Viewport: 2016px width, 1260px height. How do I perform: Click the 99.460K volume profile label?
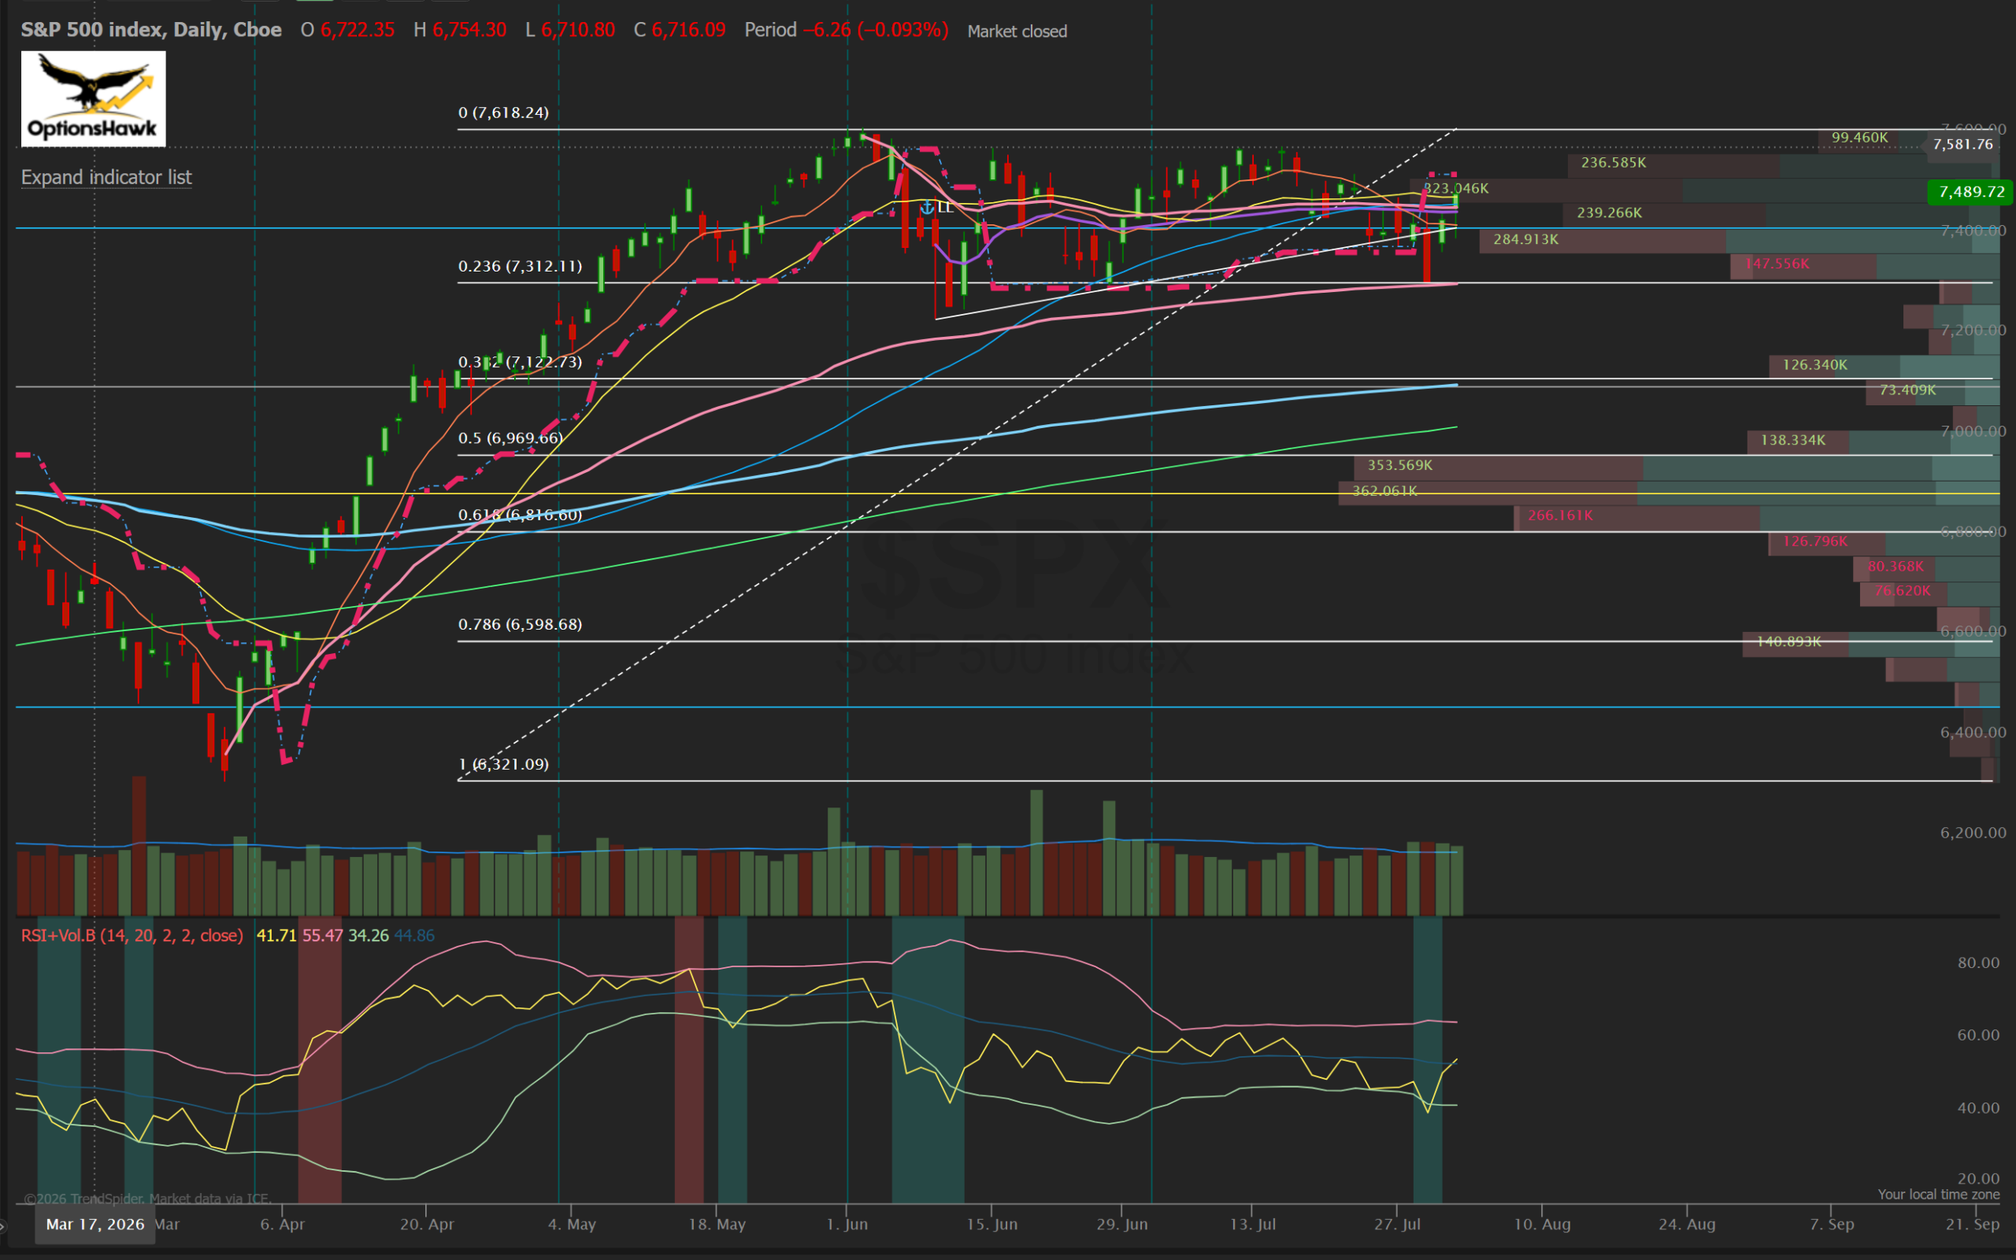pyautogui.click(x=1859, y=138)
